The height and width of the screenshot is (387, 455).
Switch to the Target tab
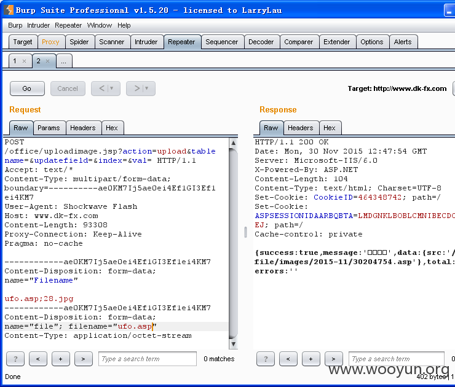23,42
